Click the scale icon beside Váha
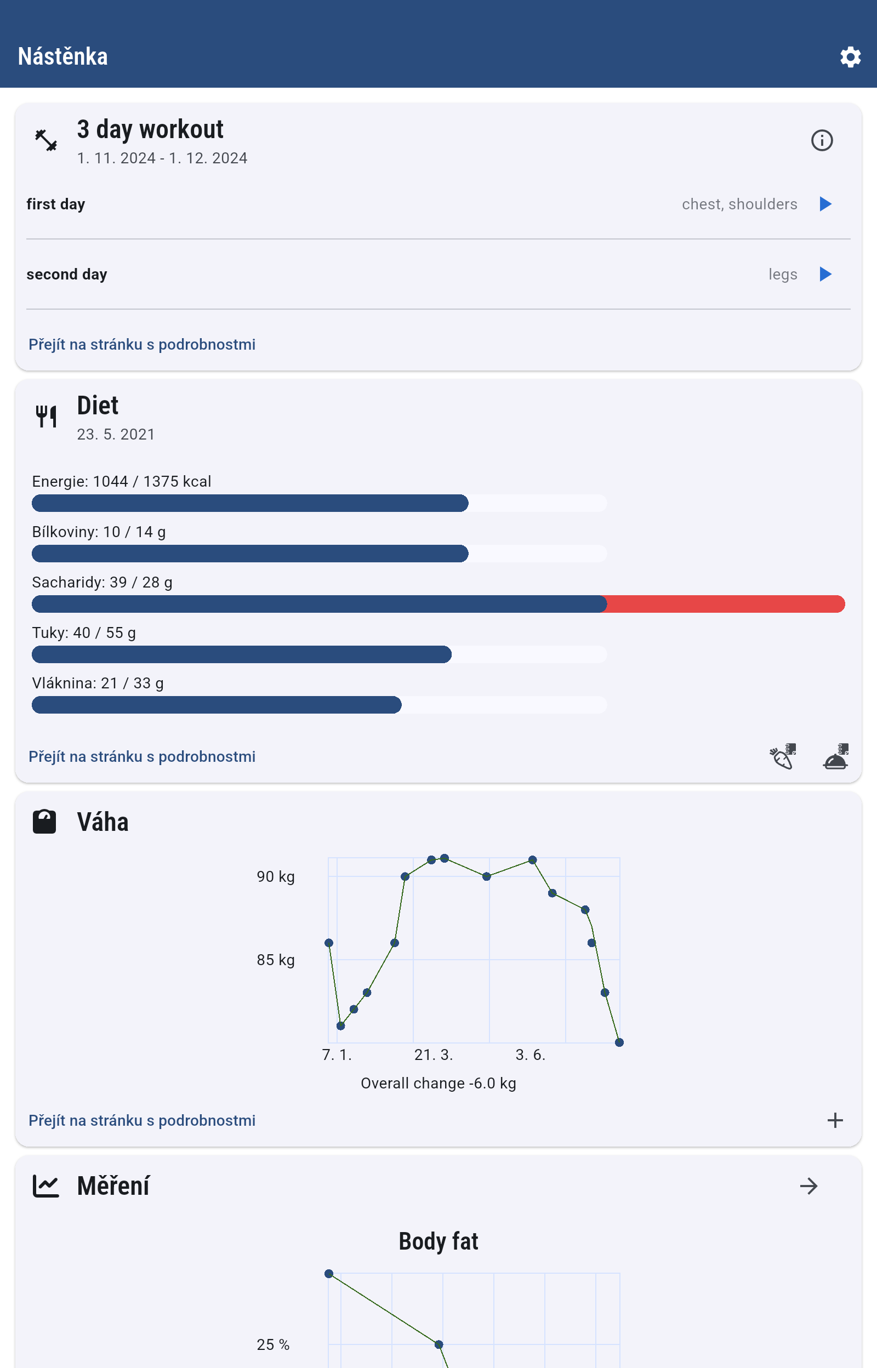 44,822
